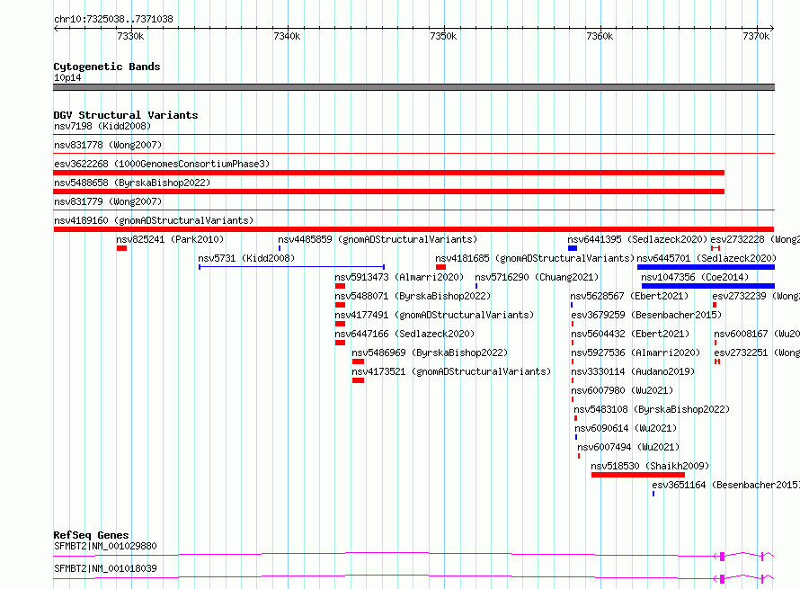Viewport: 800px width, 589px height.
Task: Click variant label nsv5483108 (ByrskaBishop2022)
Action: [652, 409]
